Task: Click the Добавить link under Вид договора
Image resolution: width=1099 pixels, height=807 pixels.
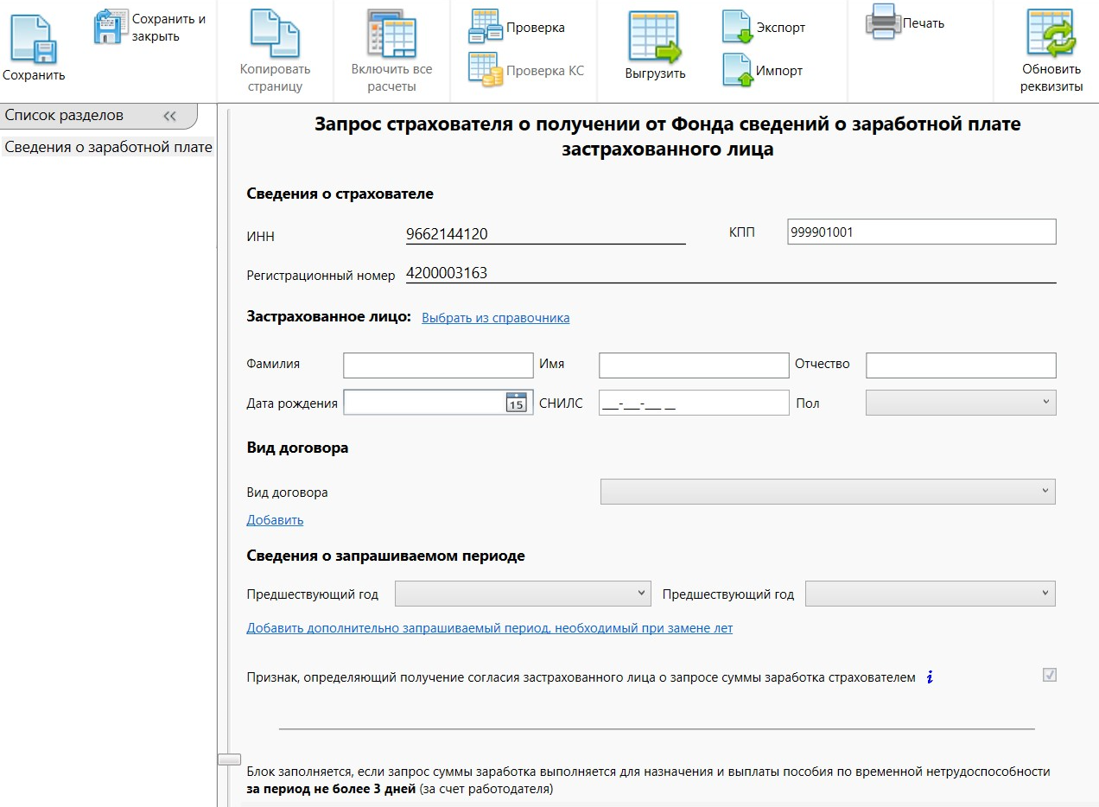Action: [x=275, y=520]
